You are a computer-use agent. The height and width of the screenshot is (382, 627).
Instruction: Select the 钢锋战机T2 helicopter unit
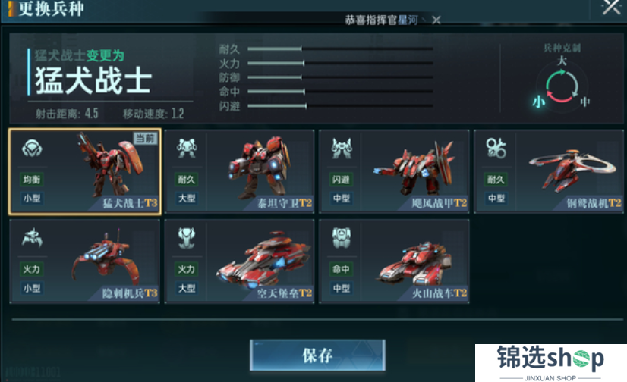click(x=549, y=171)
